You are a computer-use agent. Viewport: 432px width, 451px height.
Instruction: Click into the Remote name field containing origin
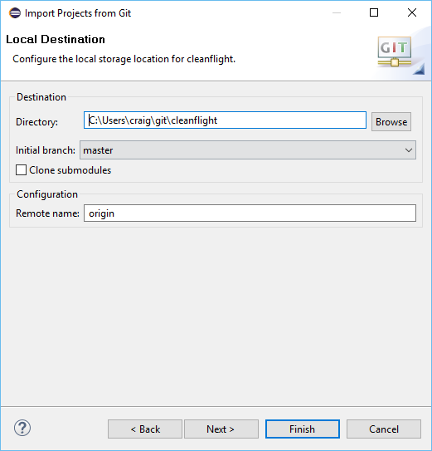point(250,213)
